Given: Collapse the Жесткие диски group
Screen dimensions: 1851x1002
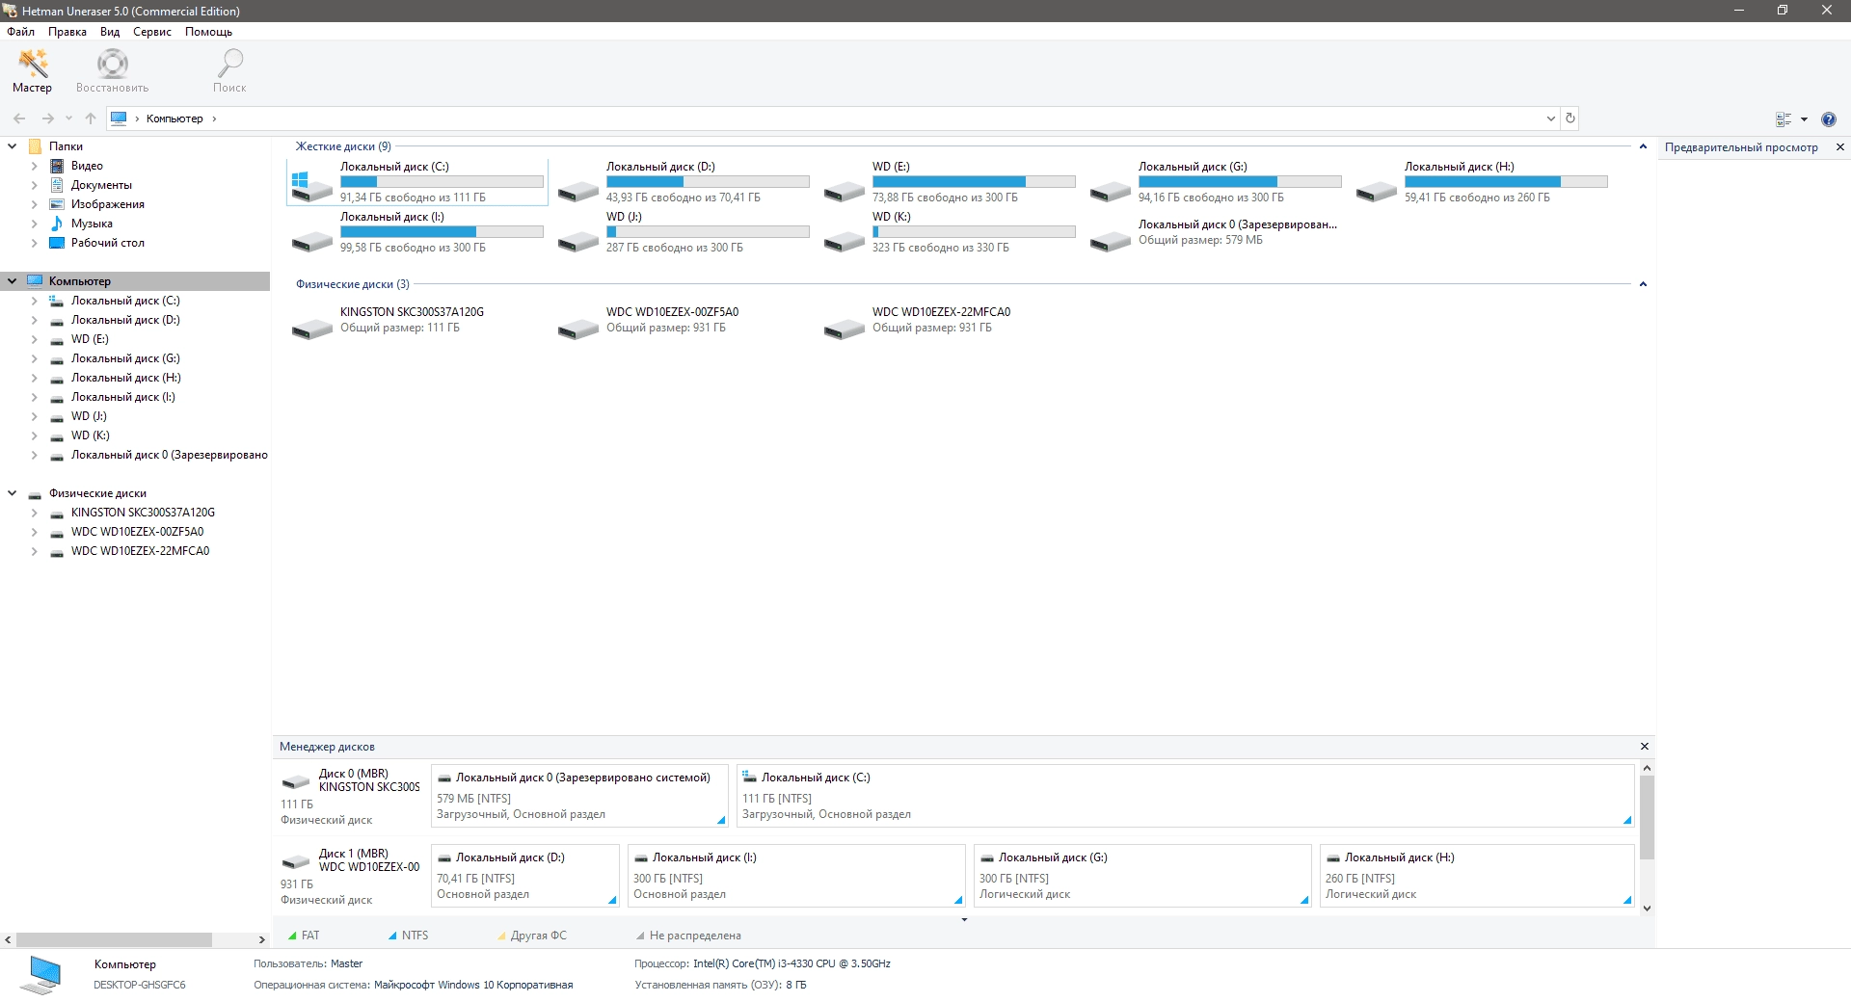Looking at the screenshot, I should point(1643,146).
